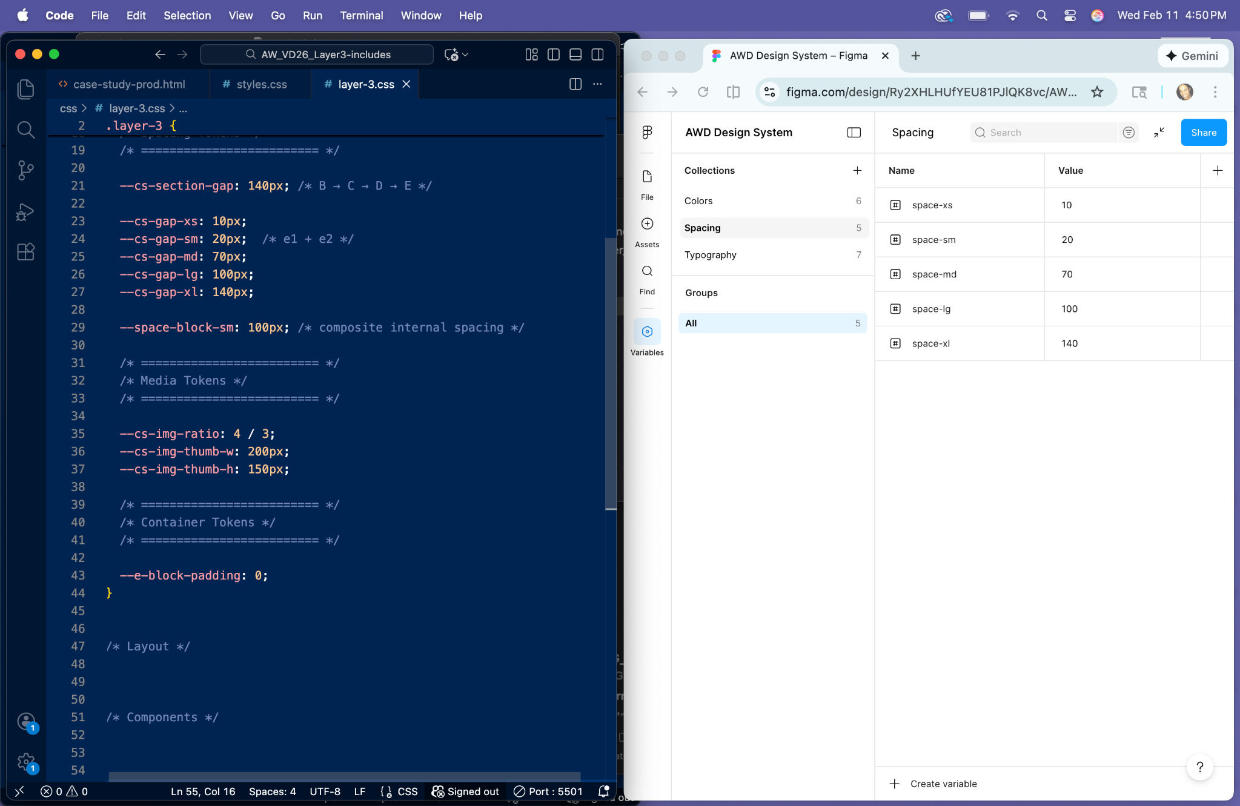1240x806 pixels.
Task: Open the Extensions view in VS Code
Action: click(x=25, y=252)
